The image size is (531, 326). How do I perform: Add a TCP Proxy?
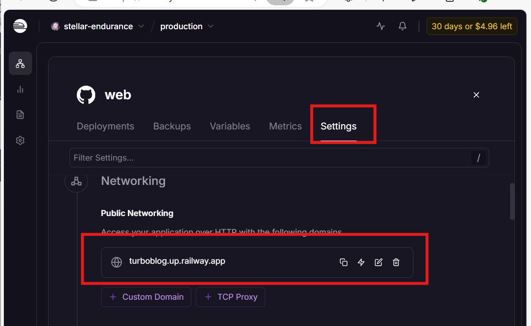230,297
